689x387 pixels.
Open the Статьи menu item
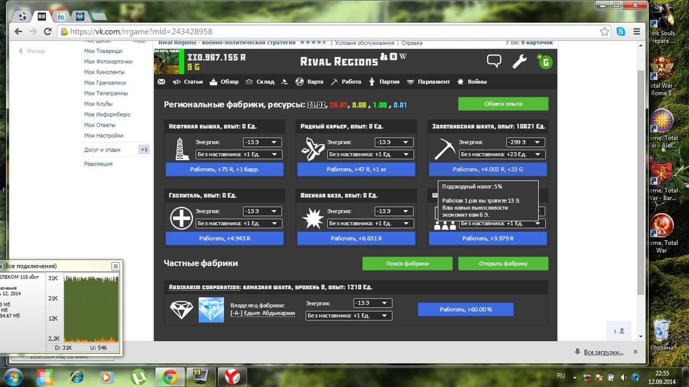click(x=188, y=82)
